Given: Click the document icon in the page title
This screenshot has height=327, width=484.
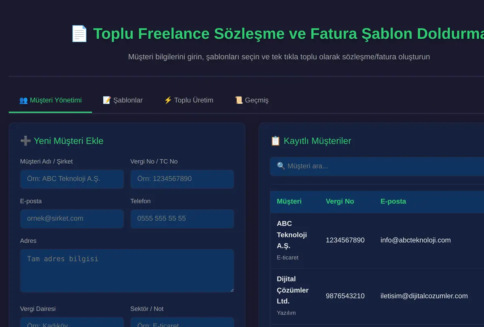Looking at the screenshot, I should (79, 34).
